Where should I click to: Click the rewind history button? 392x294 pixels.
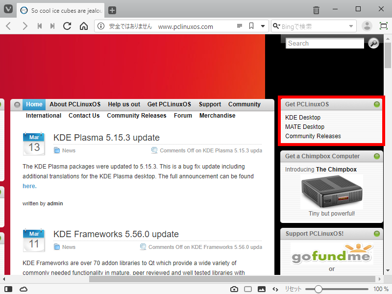point(40,26)
